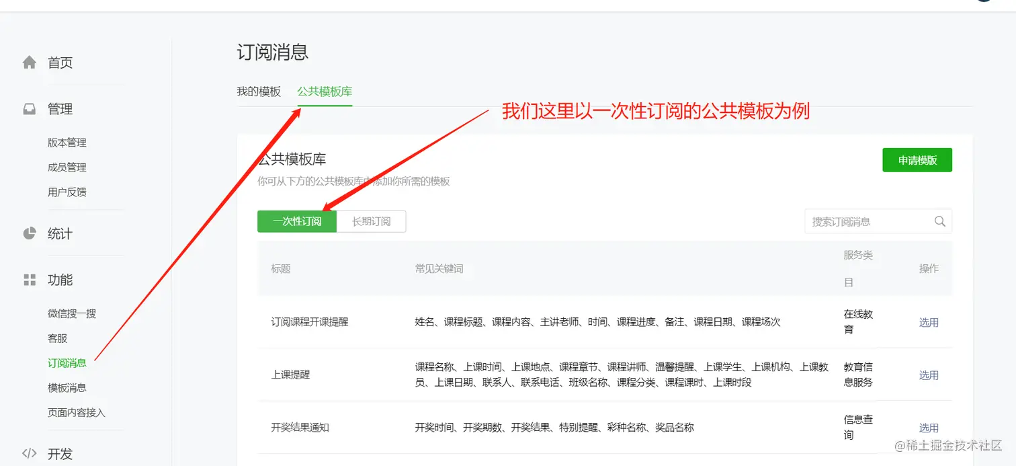This screenshot has height=466, width=1016.
Task: Select 订阅消息 in the sidebar
Action: pos(67,363)
